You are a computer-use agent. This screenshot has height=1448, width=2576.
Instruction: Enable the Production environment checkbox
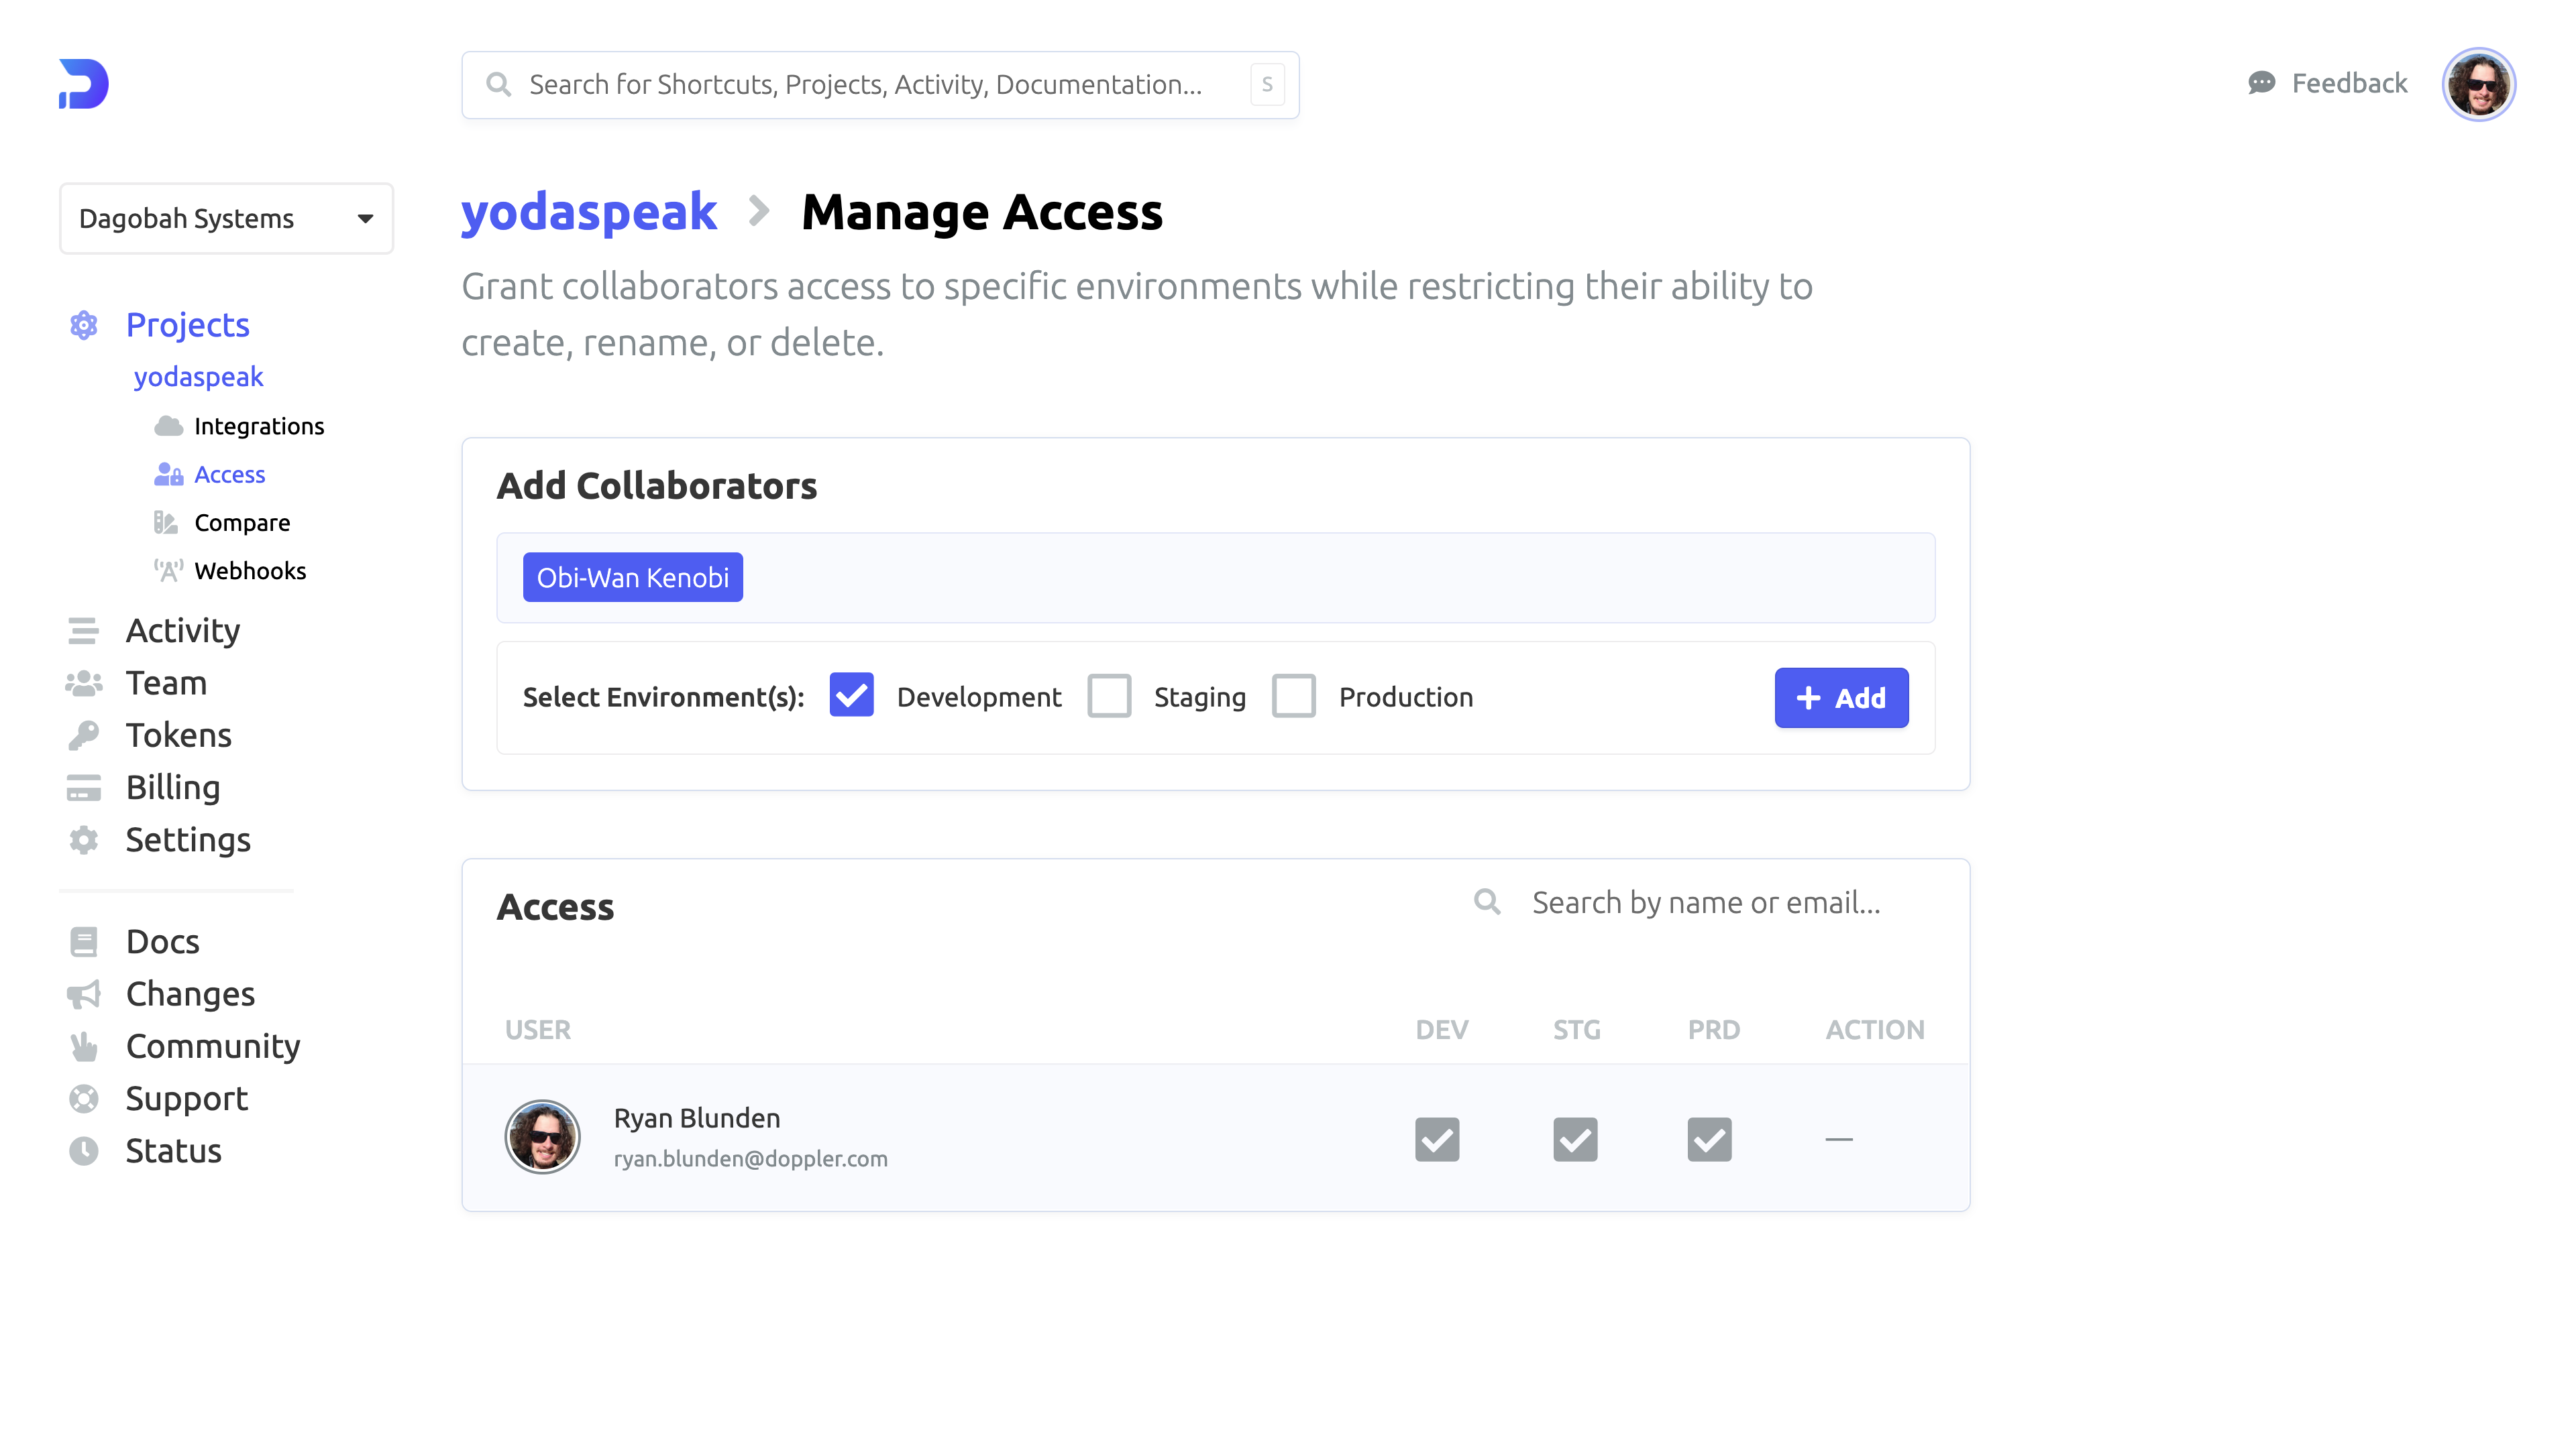pyautogui.click(x=1293, y=696)
